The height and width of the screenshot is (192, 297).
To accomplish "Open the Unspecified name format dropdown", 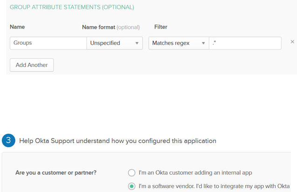I will 114,43.
